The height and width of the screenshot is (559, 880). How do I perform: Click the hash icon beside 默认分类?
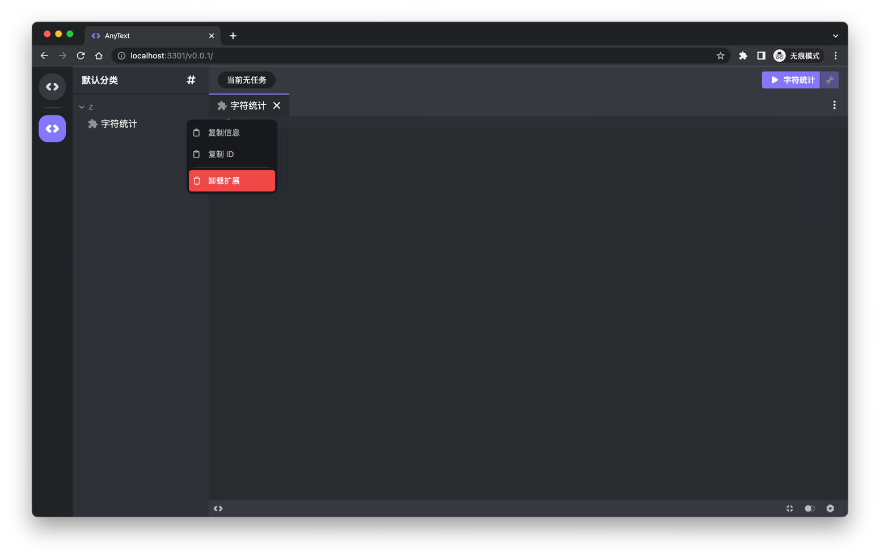tap(191, 80)
